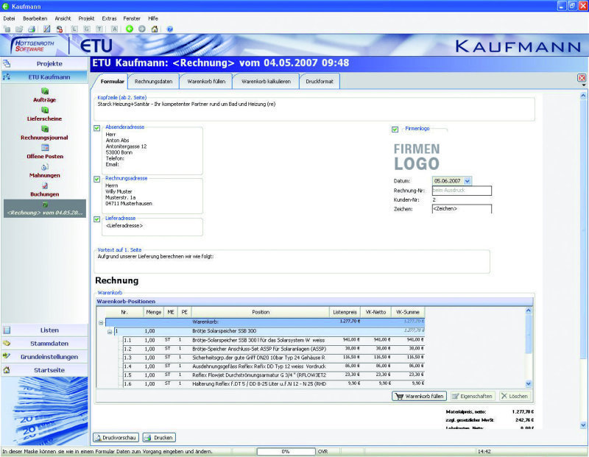Open the Datei menu

(9, 18)
